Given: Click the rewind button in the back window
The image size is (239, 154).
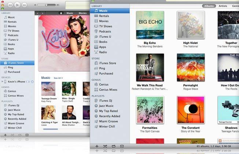Looking at the screenshot, I should (x=10, y=5).
